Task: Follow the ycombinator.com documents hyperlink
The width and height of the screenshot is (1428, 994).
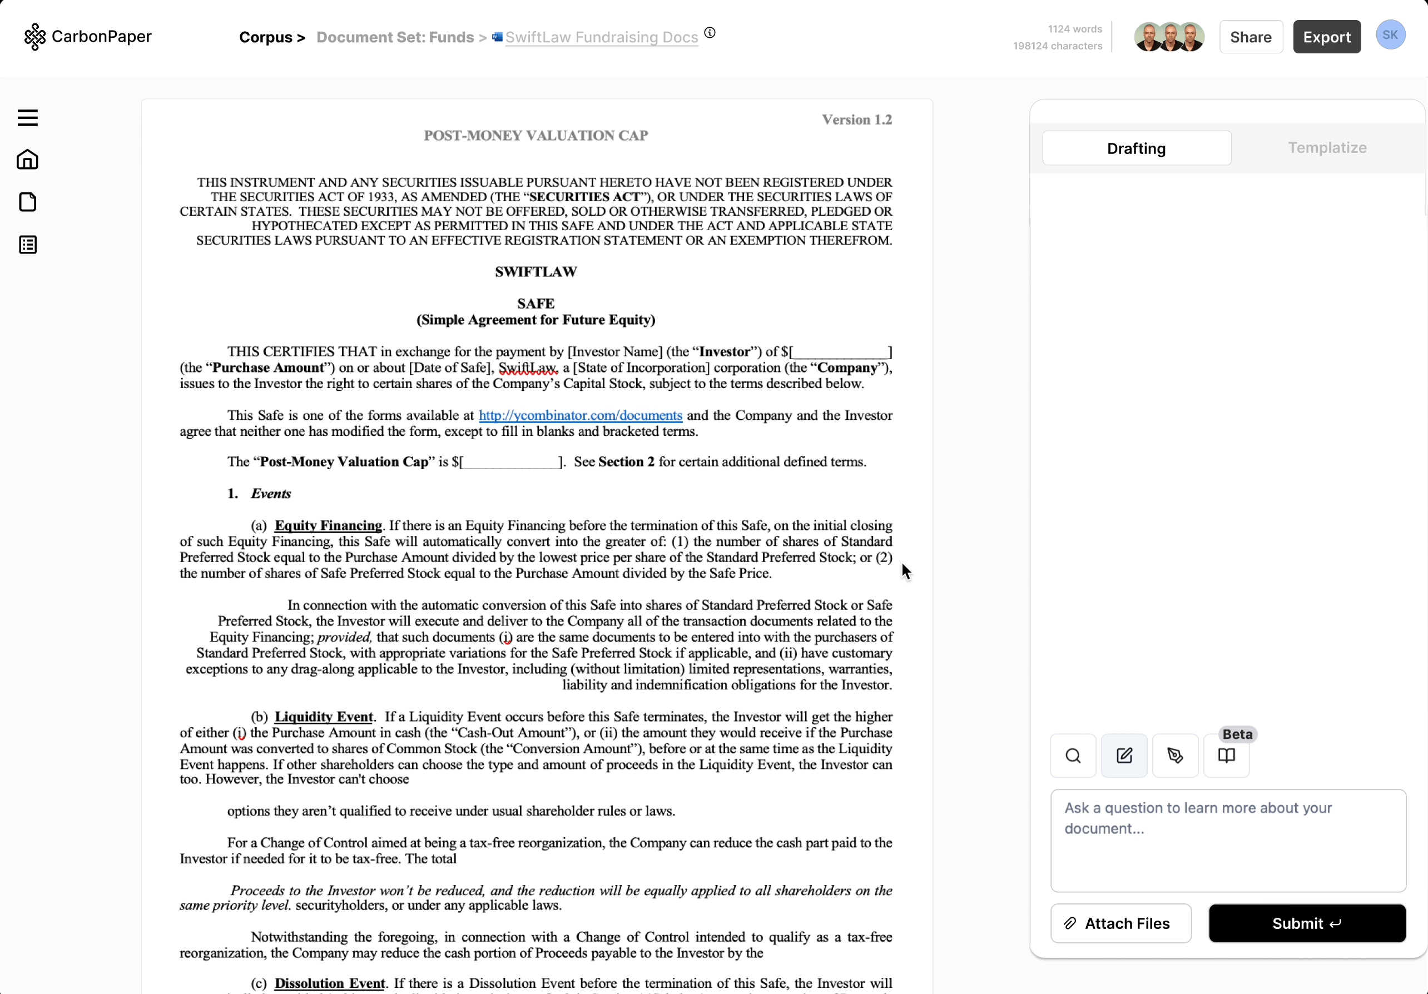Action: coord(581,415)
